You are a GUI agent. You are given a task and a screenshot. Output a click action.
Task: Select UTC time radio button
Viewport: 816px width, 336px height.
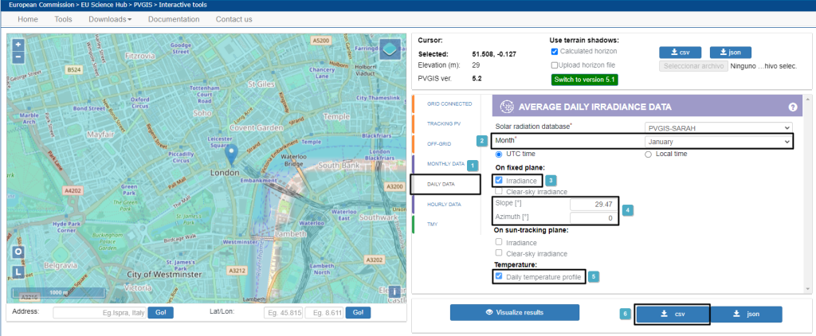[x=499, y=154]
